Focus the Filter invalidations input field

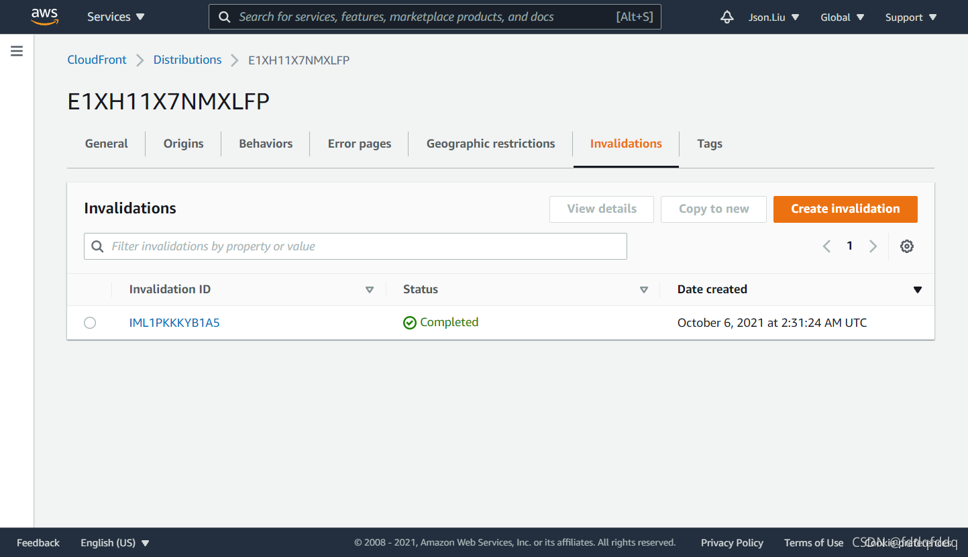coord(356,246)
